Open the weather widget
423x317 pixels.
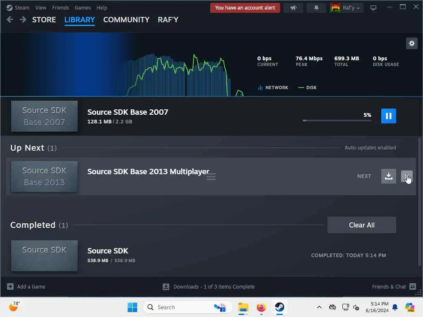point(14,307)
